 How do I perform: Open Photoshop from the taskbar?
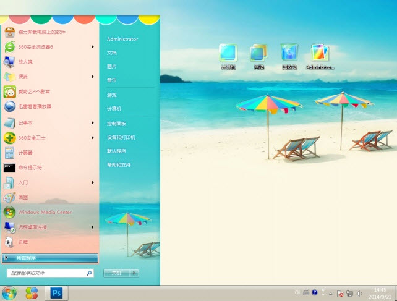coord(58,292)
